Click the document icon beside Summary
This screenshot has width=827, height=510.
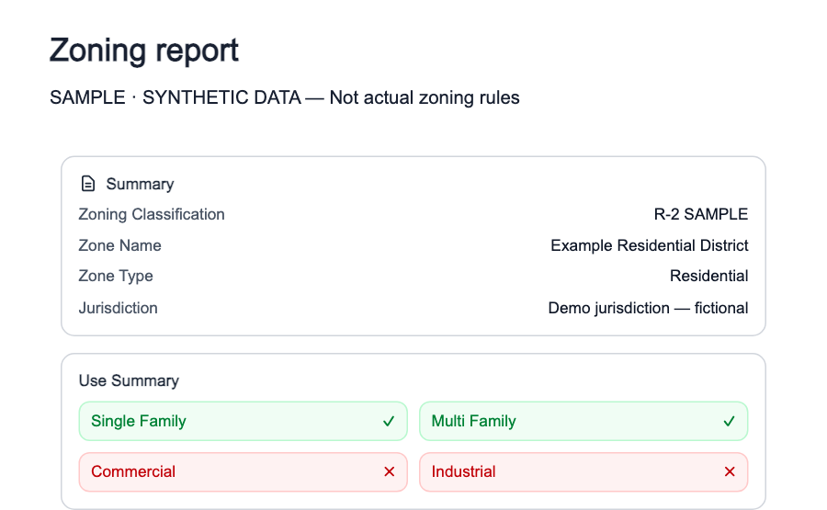tap(88, 184)
